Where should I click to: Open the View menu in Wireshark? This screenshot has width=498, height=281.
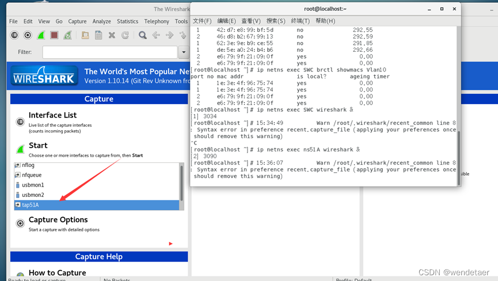point(44,21)
